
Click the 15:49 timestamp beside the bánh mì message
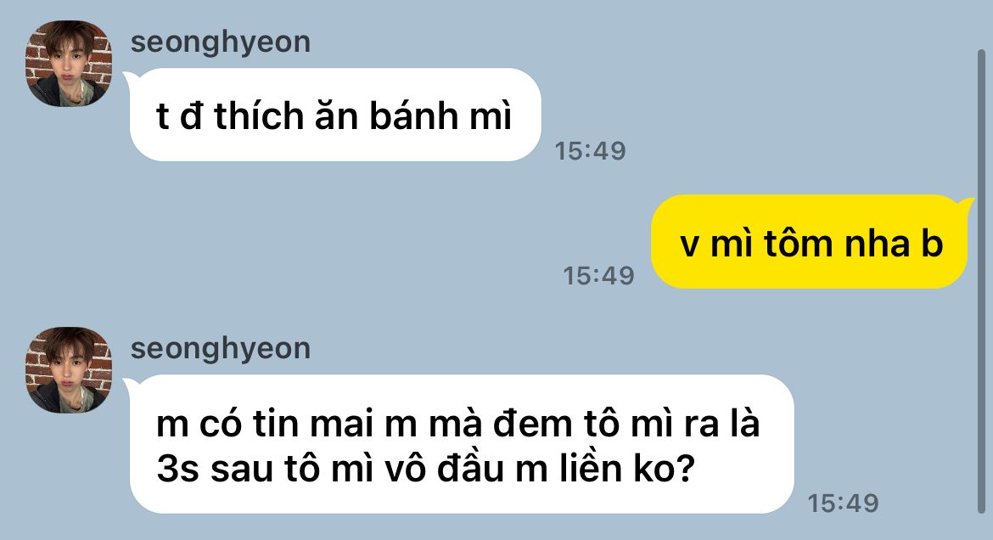point(590,151)
